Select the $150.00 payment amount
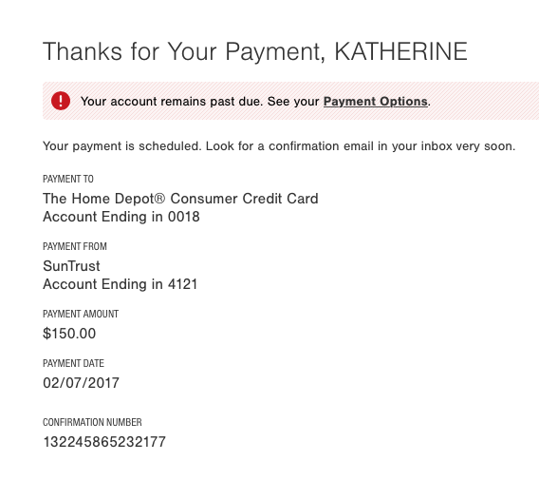 tap(69, 334)
